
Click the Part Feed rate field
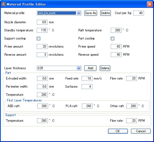click(87, 78)
